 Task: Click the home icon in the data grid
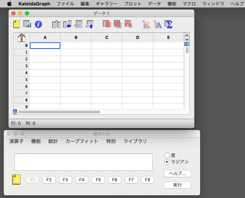coord(22,38)
